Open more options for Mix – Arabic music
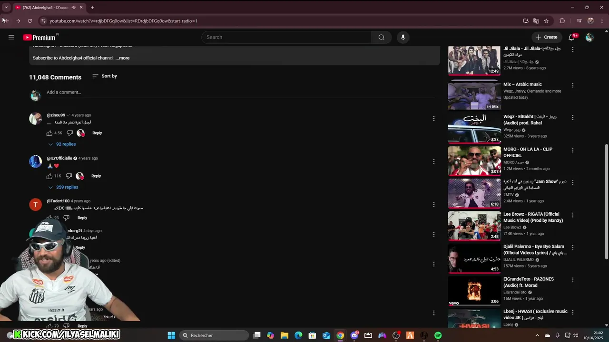This screenshot has width=609, height=342. coord(573,85)
